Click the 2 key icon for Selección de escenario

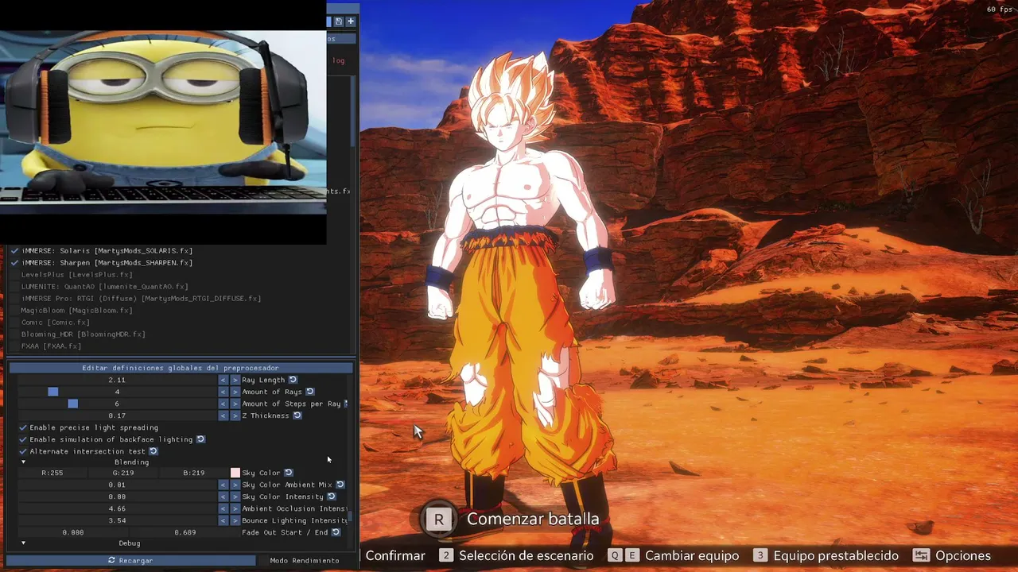coord(446,555)
